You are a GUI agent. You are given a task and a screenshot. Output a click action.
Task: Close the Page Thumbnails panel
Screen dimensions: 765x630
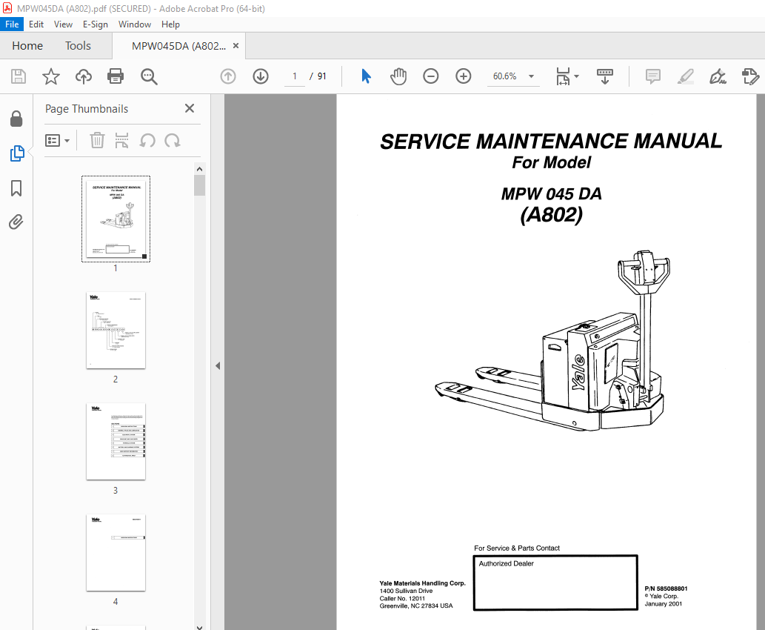190,108
